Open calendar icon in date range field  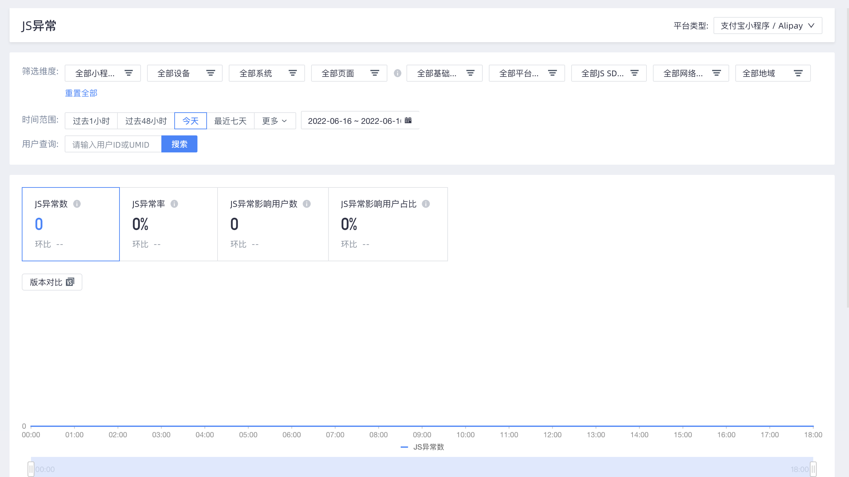click(408, 120)
